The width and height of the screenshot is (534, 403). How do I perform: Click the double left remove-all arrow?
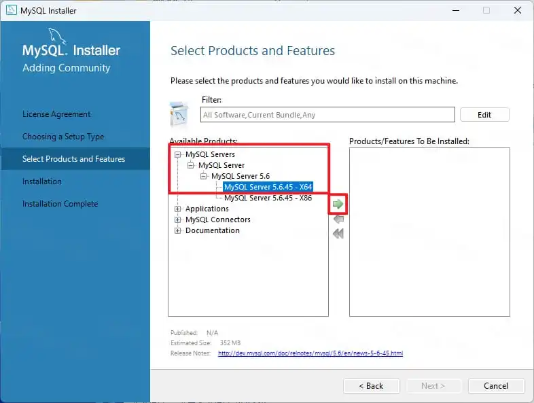(338, 234)
